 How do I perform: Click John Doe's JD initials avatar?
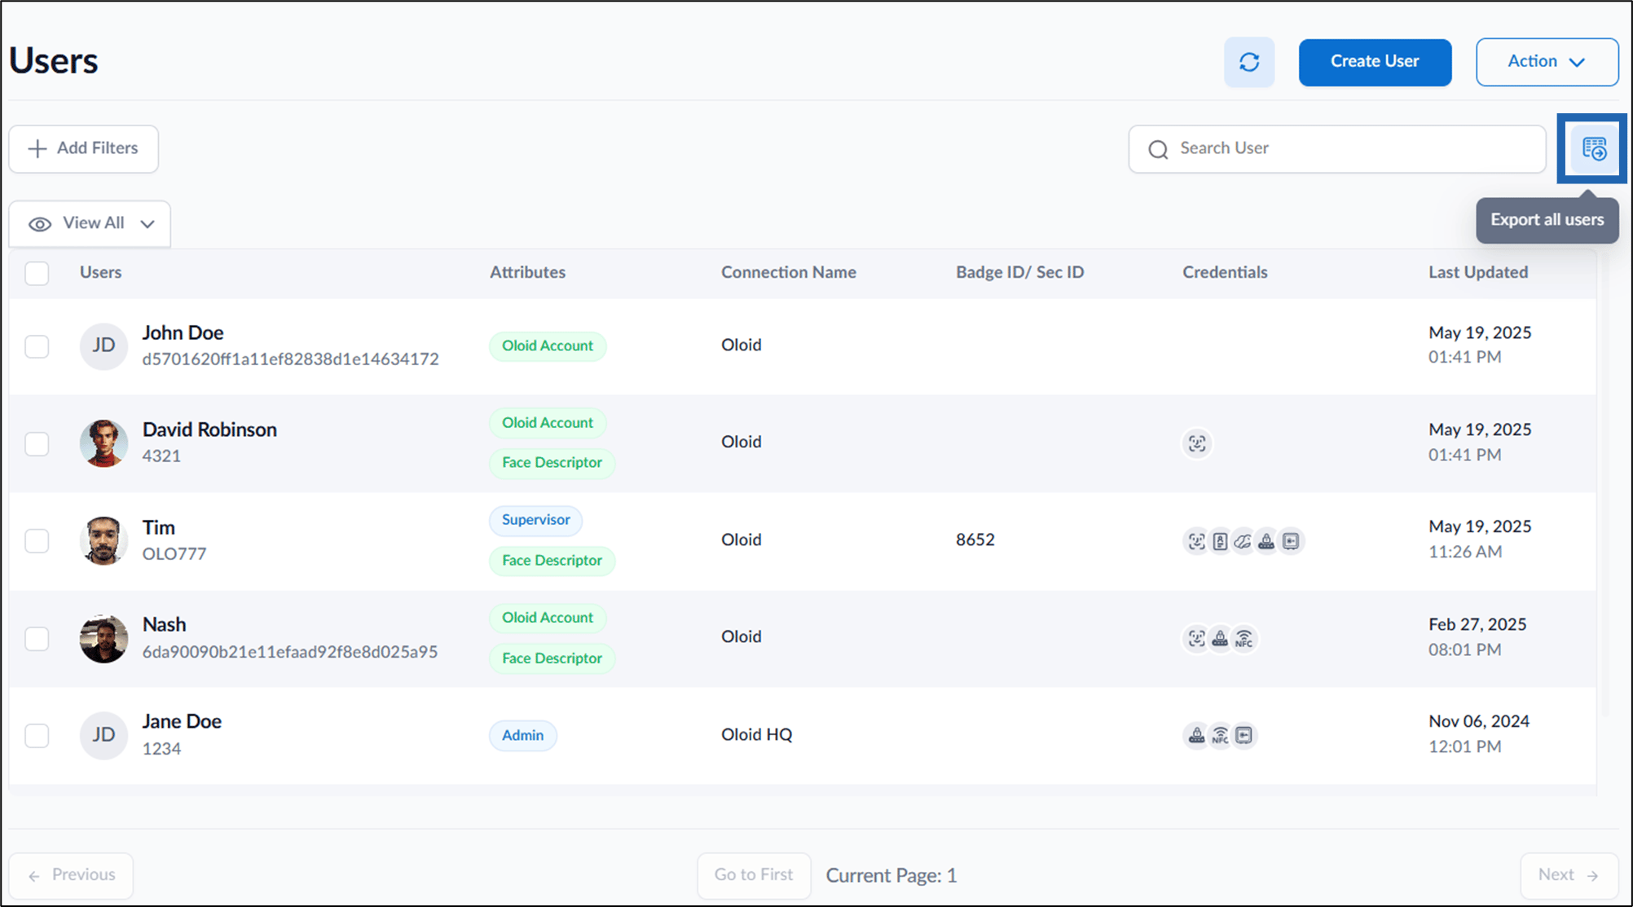click(103, 346)
